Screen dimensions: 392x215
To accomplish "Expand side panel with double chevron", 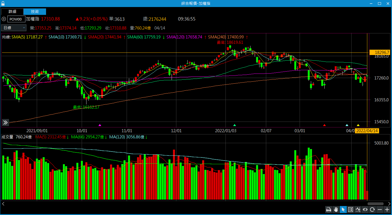I will (5, 122).
